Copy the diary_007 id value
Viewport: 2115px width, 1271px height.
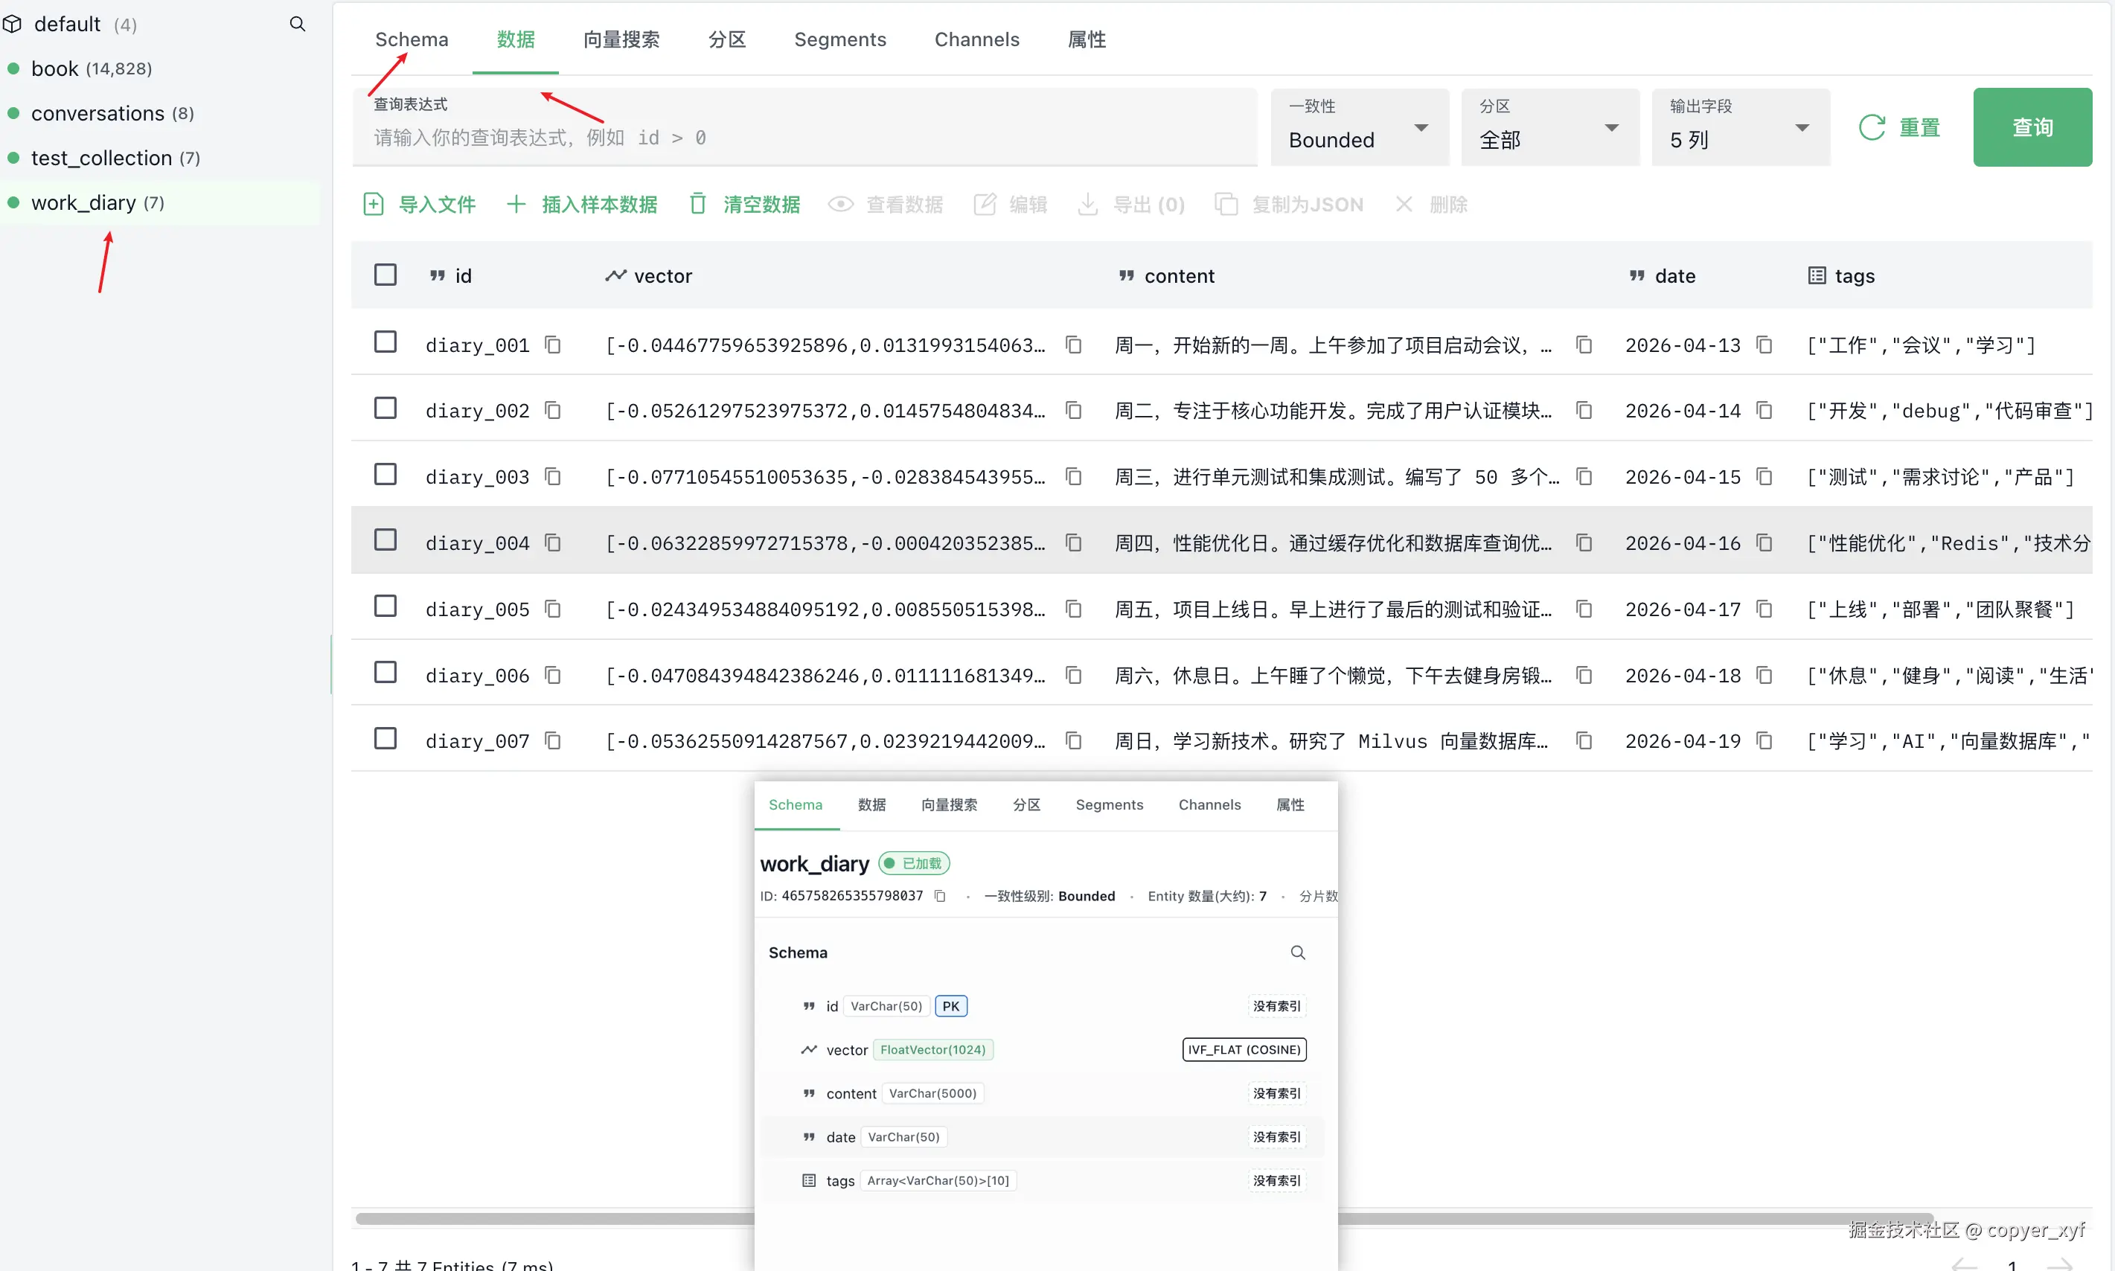point(553,741)
